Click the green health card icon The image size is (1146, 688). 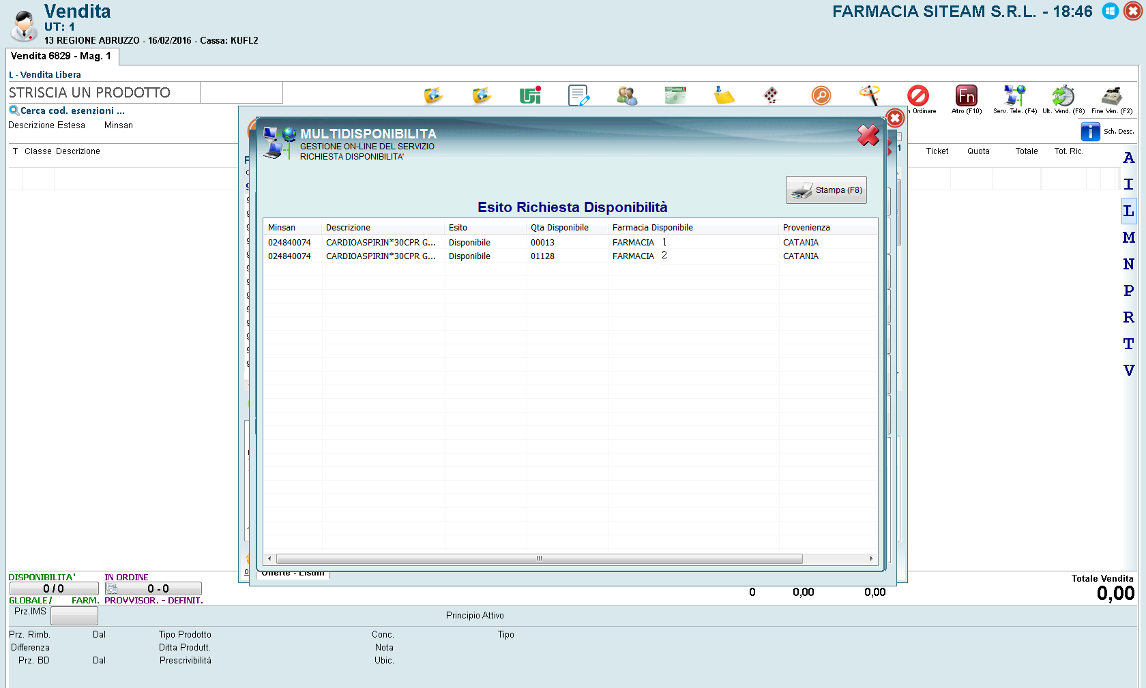(x=675, y=95)
